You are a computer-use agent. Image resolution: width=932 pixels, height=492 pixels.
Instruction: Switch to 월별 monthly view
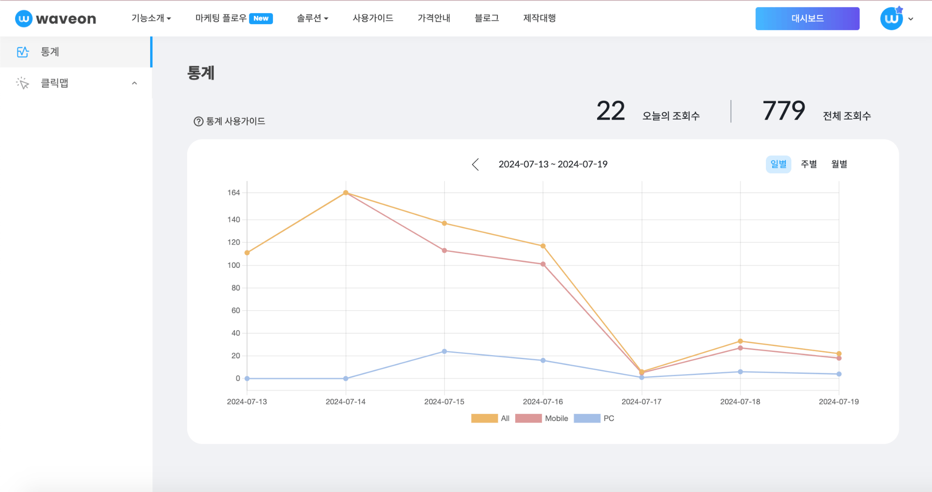[839, 164]
